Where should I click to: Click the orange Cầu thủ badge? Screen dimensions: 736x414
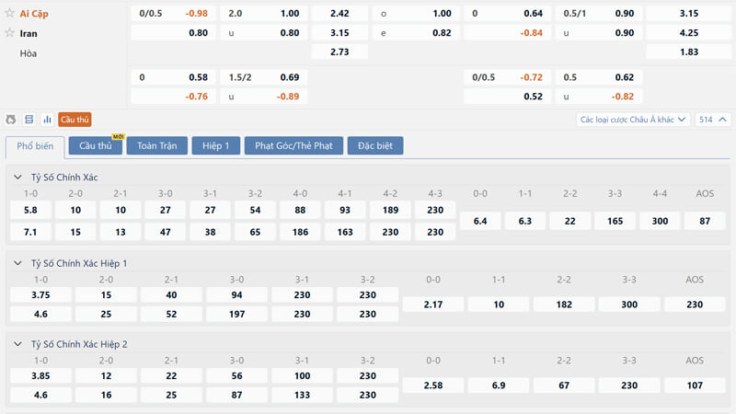coord(75,120)
